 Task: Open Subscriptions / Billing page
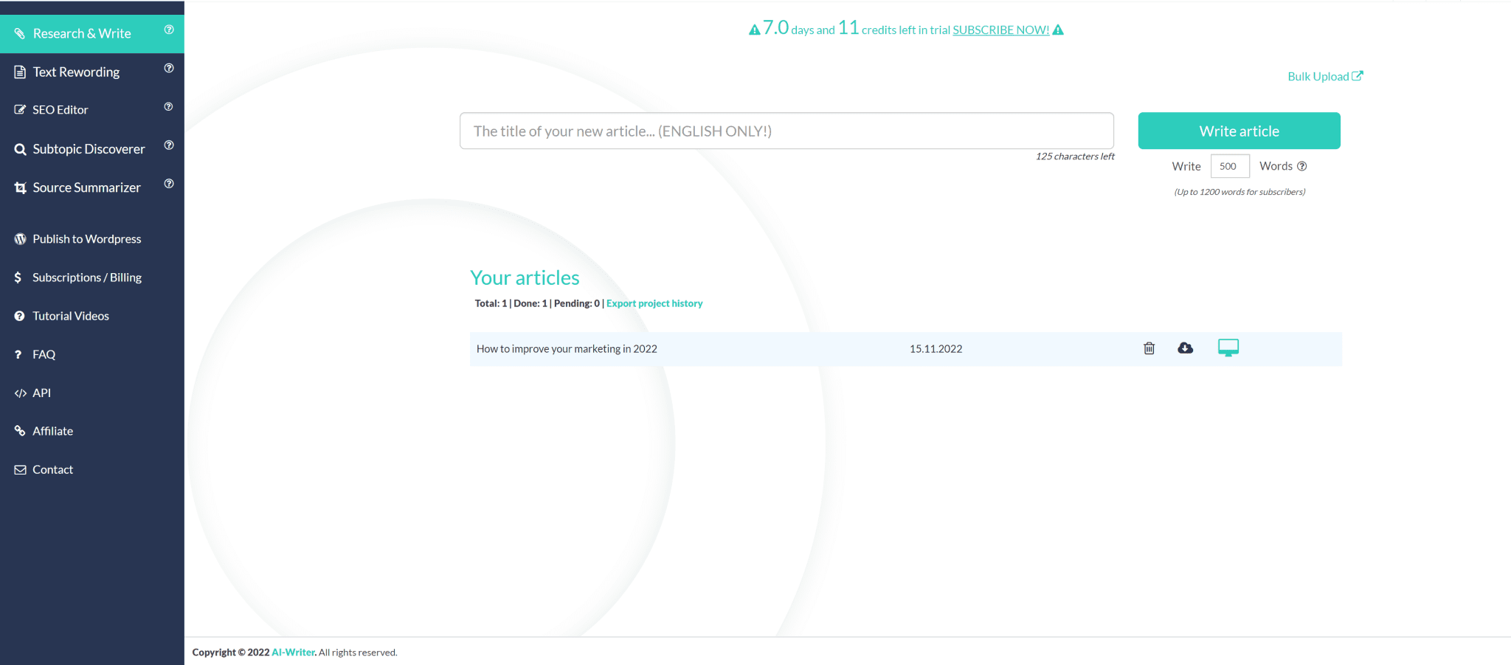click(x=86, y=278)
